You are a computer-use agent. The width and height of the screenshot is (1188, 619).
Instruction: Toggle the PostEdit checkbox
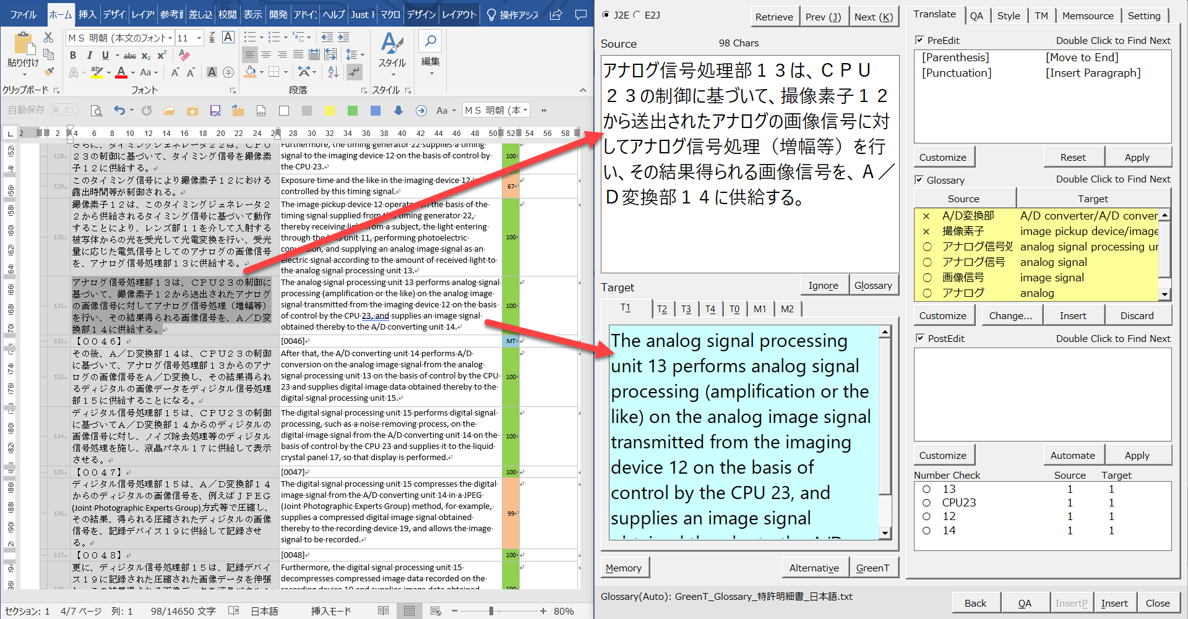[920, 338]
